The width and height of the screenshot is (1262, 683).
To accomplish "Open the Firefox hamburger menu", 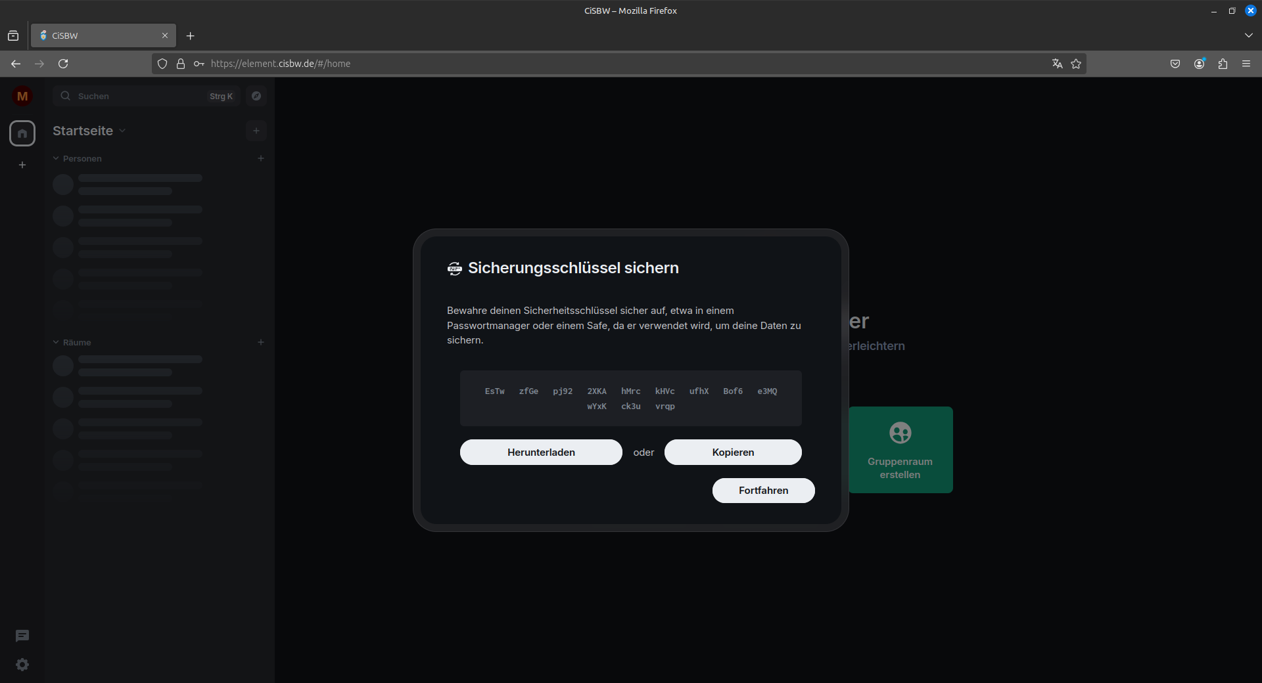I will tap(1246, 64).
